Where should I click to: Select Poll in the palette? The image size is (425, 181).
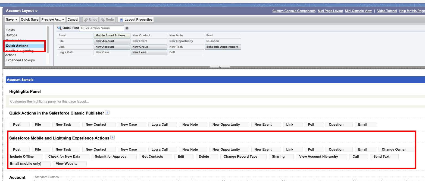point(186,52)
